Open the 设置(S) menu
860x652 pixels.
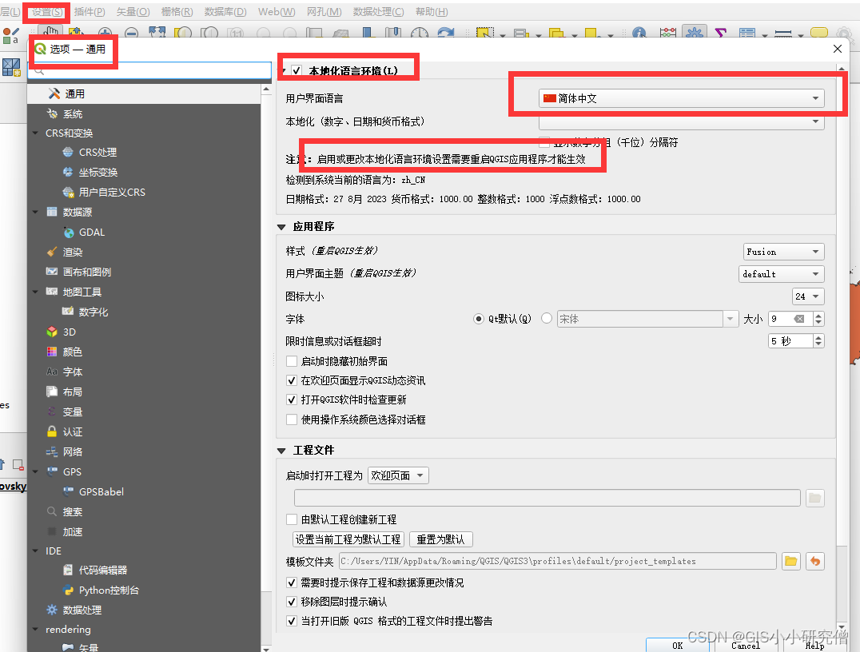click(x=46, y=11)
